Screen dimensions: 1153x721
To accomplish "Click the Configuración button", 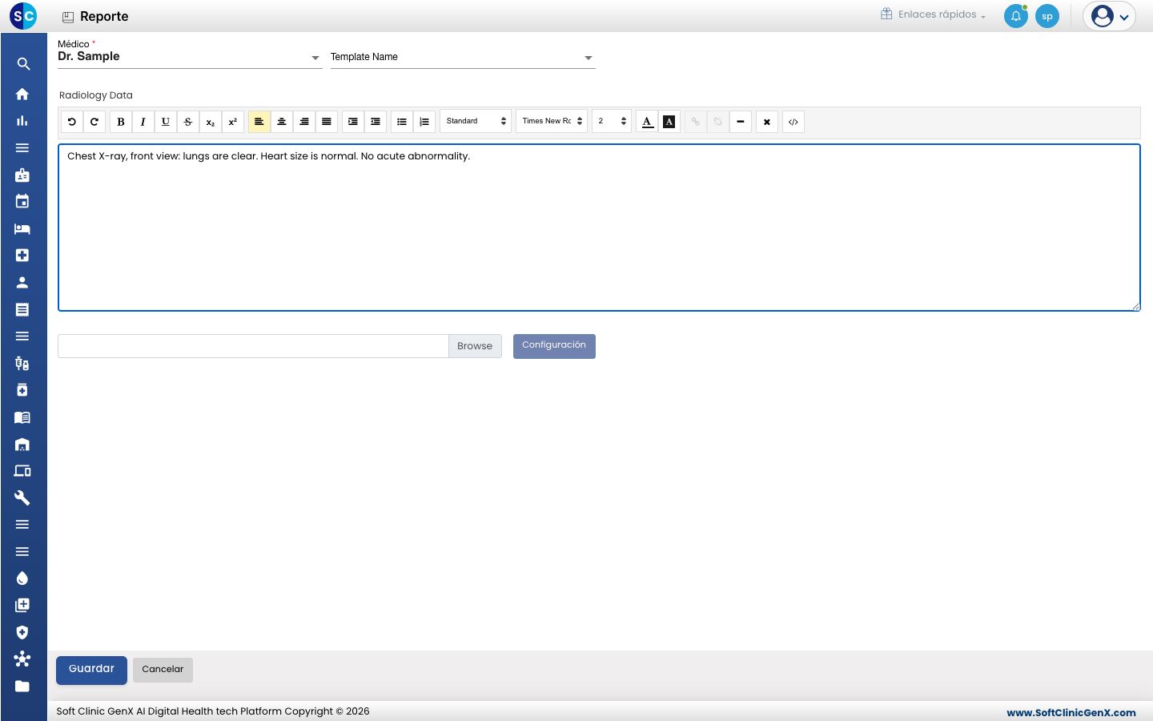I will pos(554,346).
